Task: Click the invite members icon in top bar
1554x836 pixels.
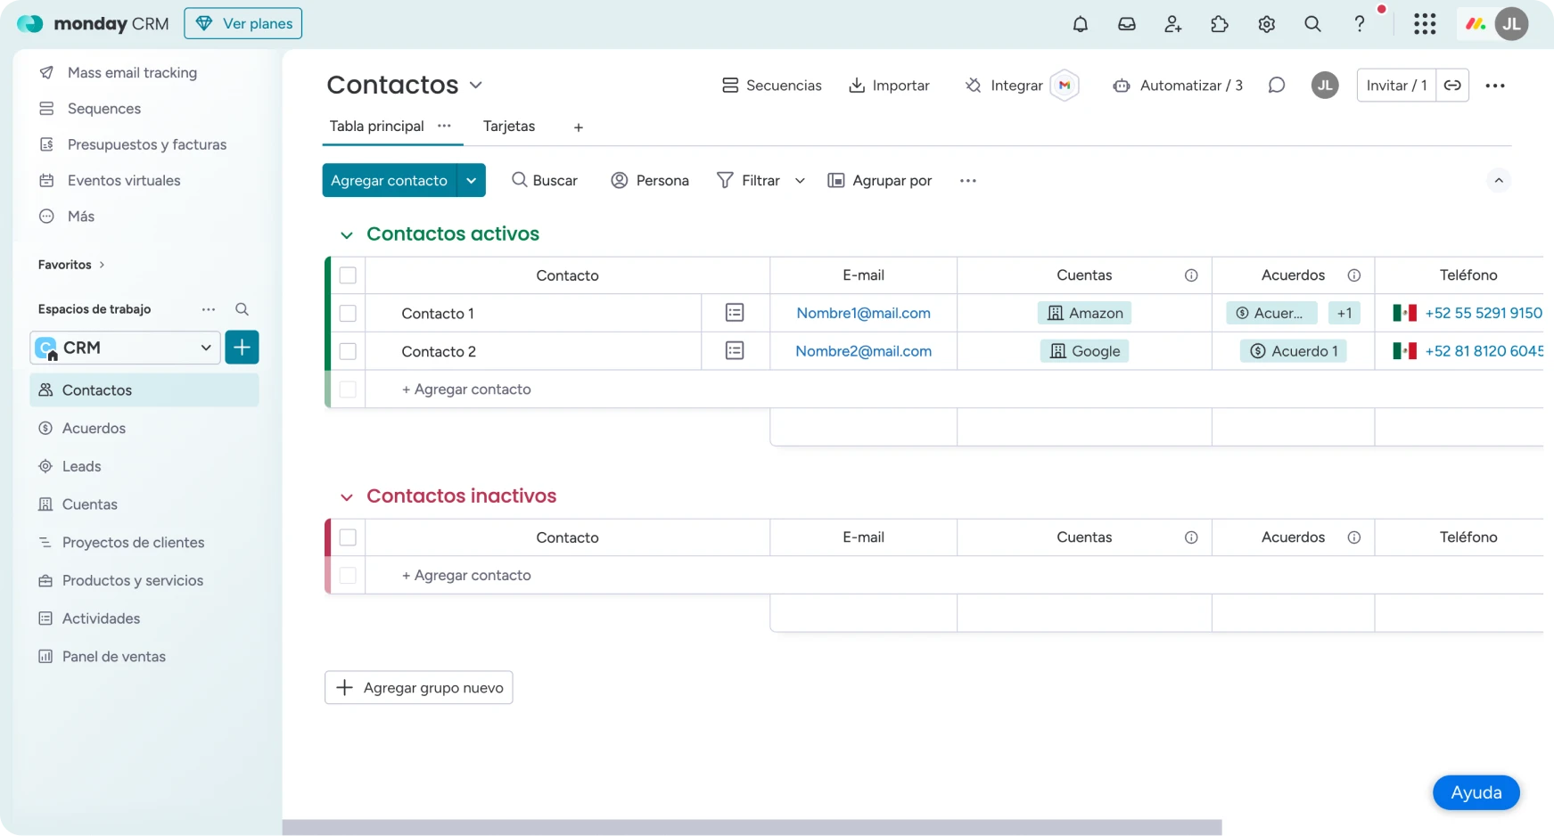Action: click(1172, 24)
